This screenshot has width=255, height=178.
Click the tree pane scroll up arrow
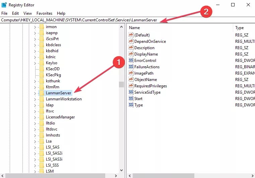122,27
